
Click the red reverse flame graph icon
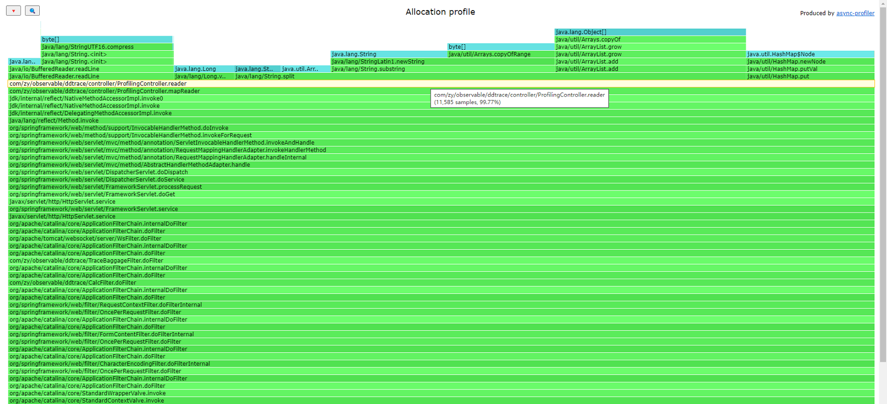click(14, 11)
